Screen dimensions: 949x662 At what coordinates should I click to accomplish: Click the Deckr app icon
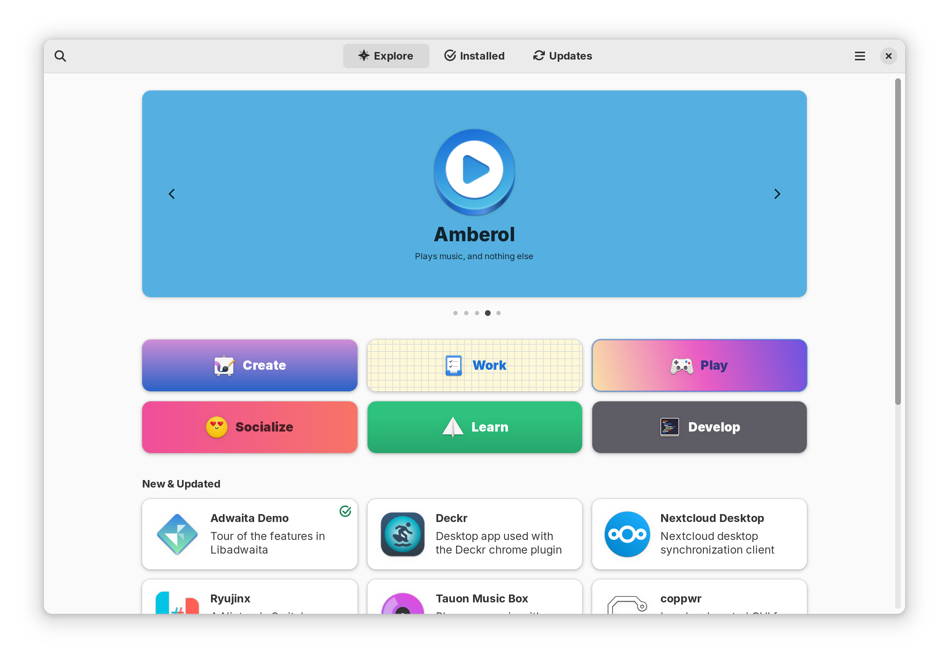[401, 533]
